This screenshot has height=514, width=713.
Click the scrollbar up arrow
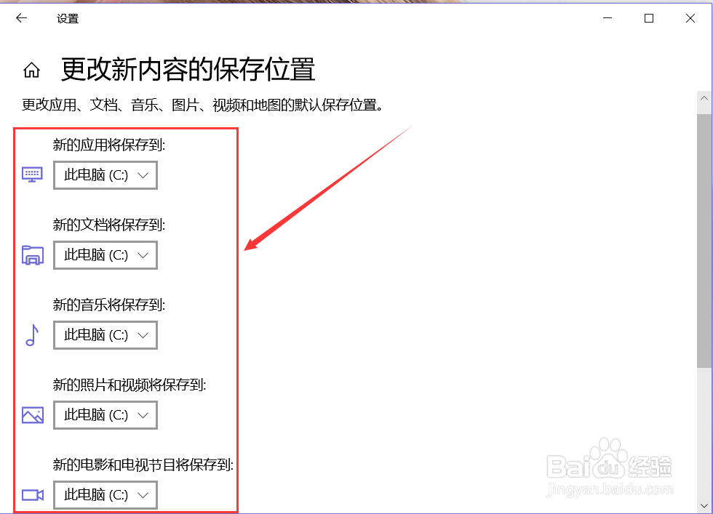[704, 97]
